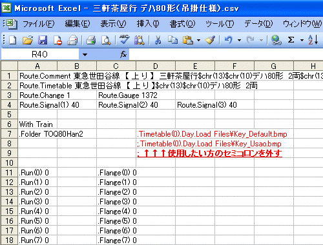Image resolution: width=323 pixels, height=245 pixels.
Task: Click red text Key_Usao.bmp line
Action: point(209,144)
